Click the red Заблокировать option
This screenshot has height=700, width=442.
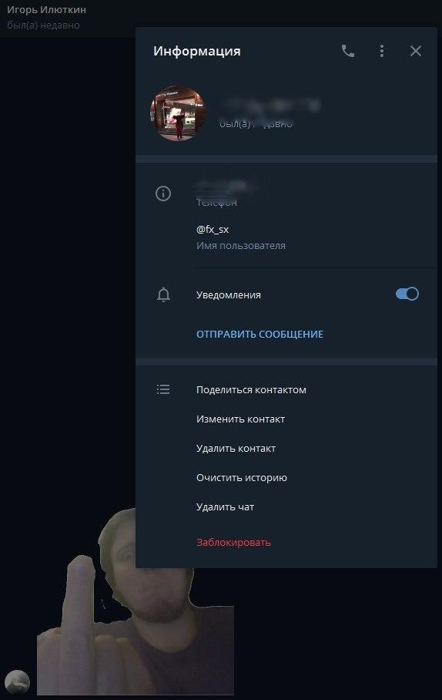234,543
